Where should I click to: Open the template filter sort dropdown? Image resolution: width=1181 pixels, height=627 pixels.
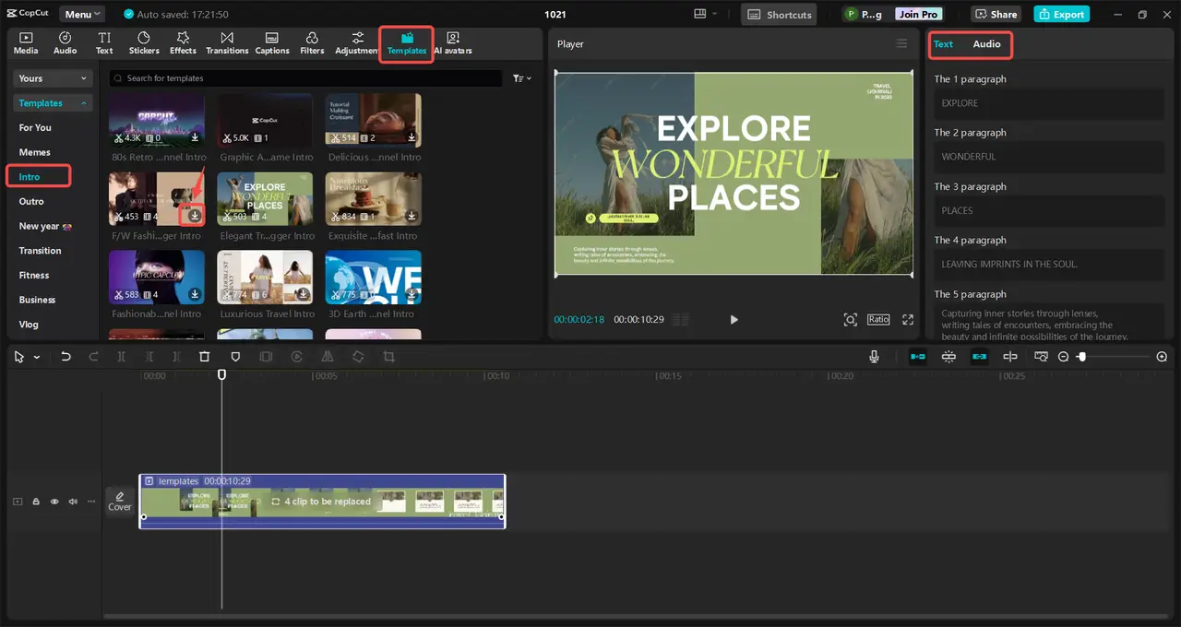[x=522, y=78]
